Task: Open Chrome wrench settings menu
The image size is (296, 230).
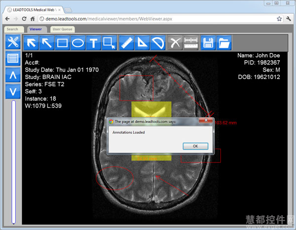Action: coord(289,19)
